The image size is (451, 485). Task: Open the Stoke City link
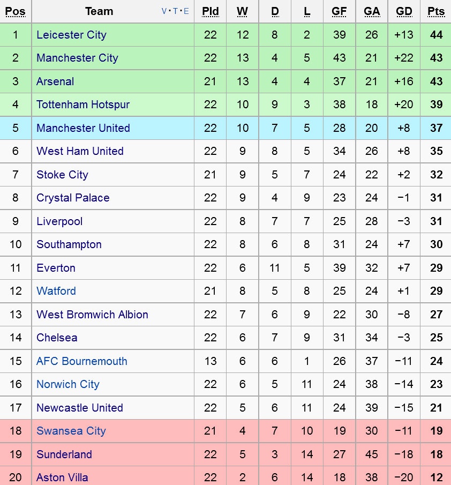click(x=62, y=175)
